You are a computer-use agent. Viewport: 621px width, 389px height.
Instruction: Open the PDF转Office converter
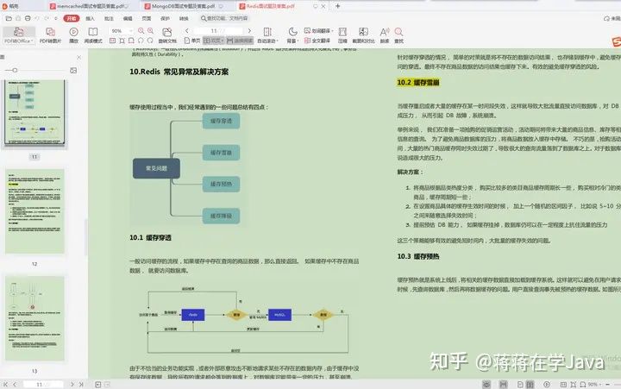point(19,35)
